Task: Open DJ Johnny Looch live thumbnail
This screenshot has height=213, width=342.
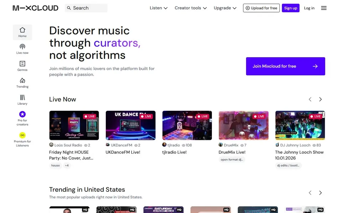Action: pos(300,125)
